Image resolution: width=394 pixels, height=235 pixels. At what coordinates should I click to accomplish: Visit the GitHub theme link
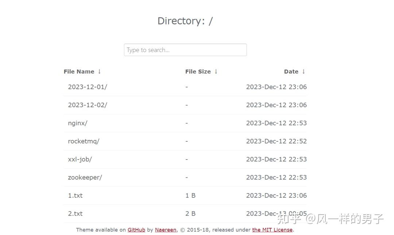pyautogui.click(x=136, y=230)
